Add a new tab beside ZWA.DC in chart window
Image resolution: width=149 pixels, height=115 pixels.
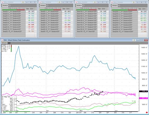coord(9,43)
